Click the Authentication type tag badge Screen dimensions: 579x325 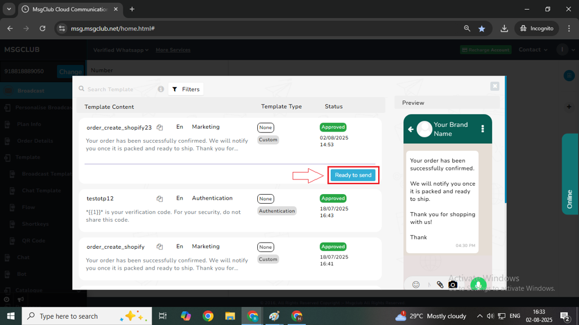click(x=276, y=211)
